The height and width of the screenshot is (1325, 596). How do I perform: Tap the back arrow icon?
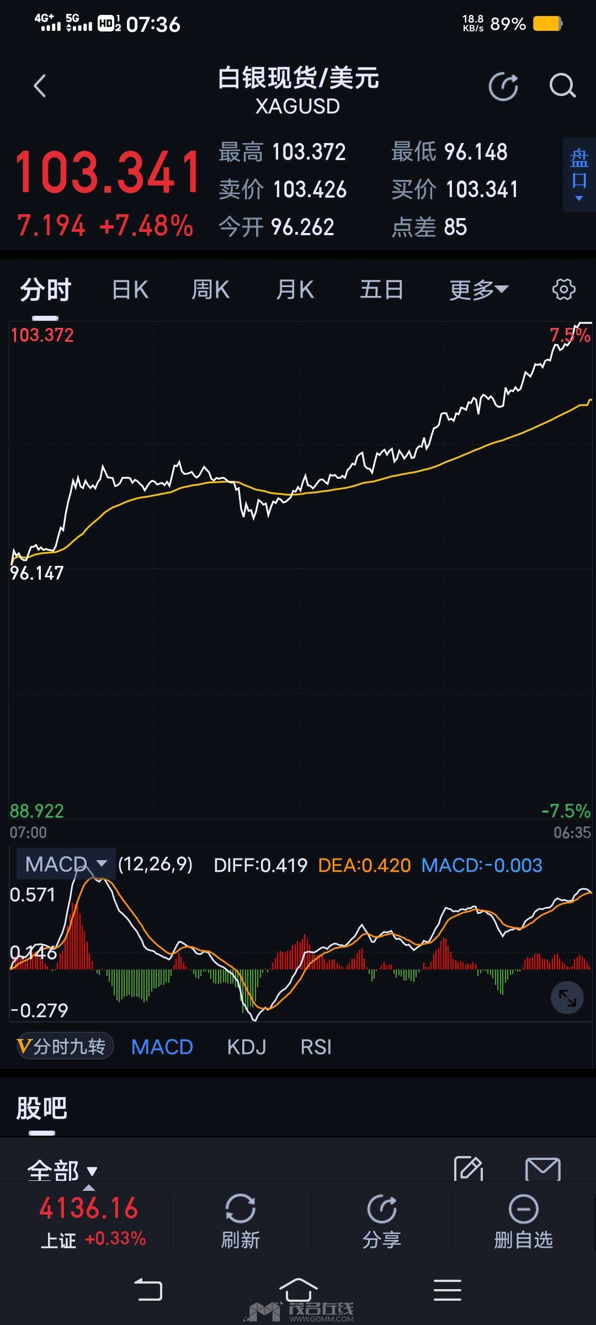click(x=40, y=86)
